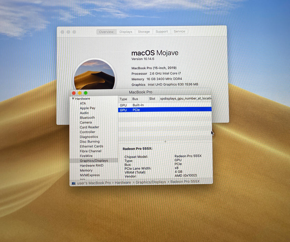Select Card Reader in the sidebar
Viewport: 290px width, 242px height.
point(89,127)
